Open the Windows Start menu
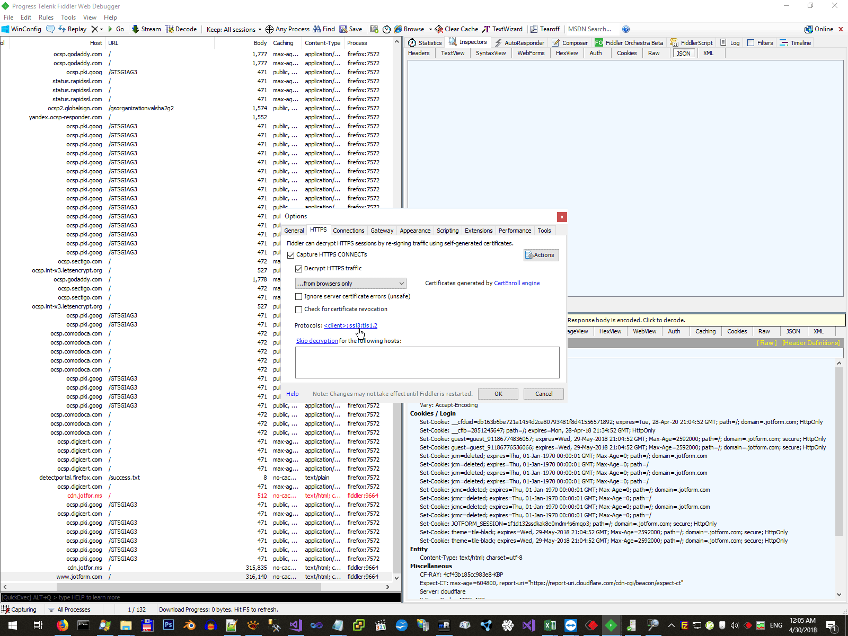This screenshot has width=848, height=636. tap(13, 625)
